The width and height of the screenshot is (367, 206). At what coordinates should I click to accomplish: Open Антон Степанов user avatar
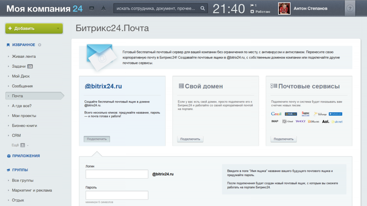284,9
